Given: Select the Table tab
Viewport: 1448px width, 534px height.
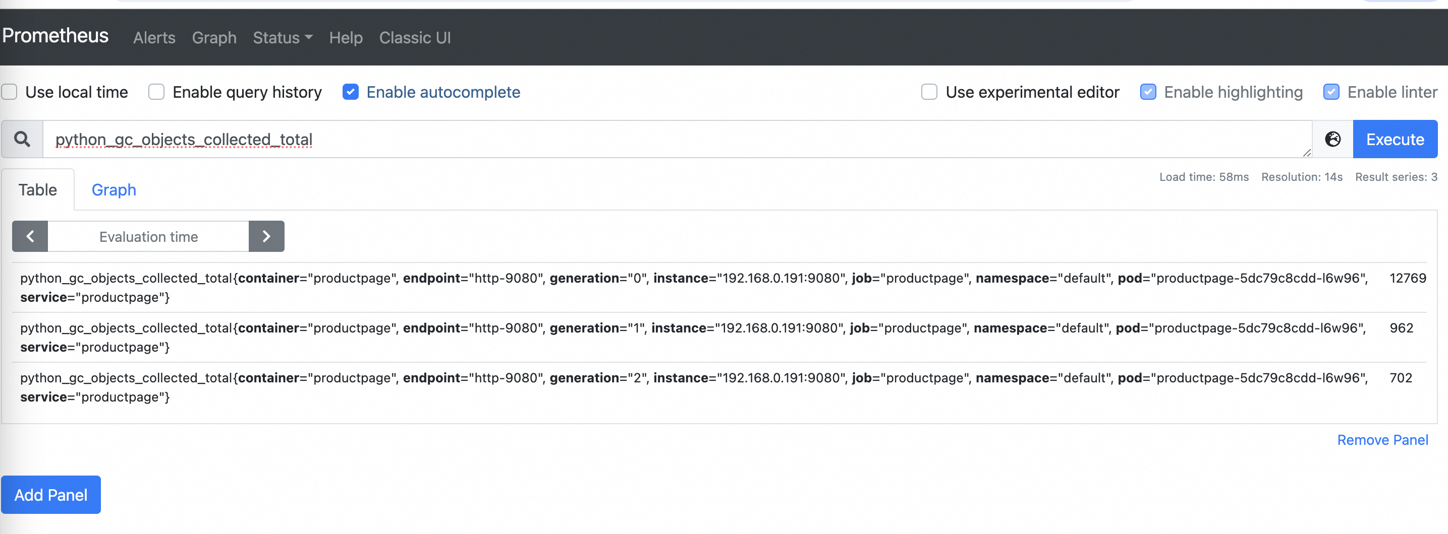Looking at the screenshot, I should click(37, 189).
